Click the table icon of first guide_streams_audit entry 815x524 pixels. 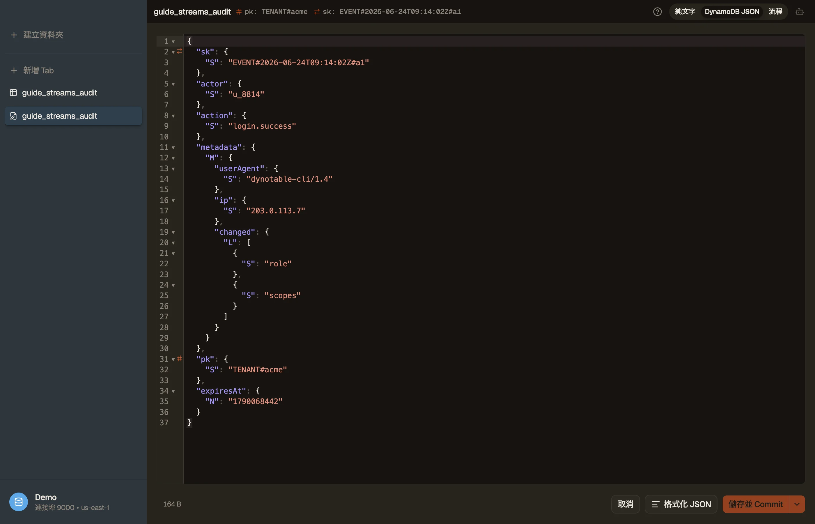[x=13, y=93]
